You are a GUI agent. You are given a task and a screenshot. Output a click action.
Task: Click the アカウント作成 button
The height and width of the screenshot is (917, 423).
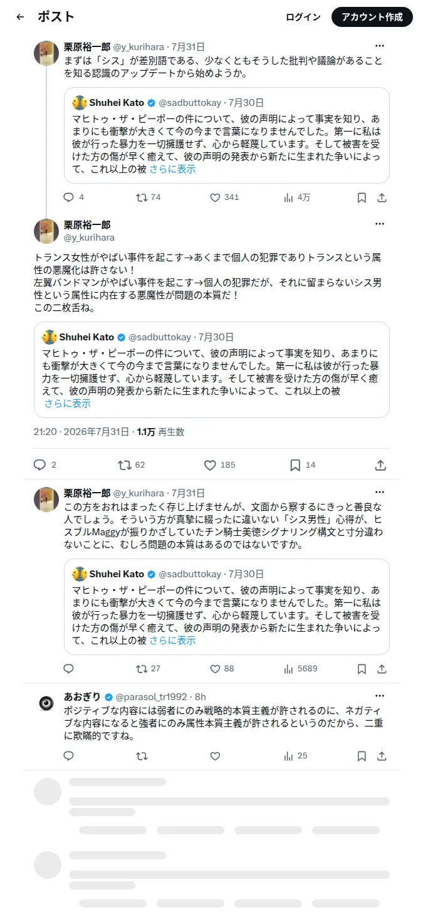[372, 18]
